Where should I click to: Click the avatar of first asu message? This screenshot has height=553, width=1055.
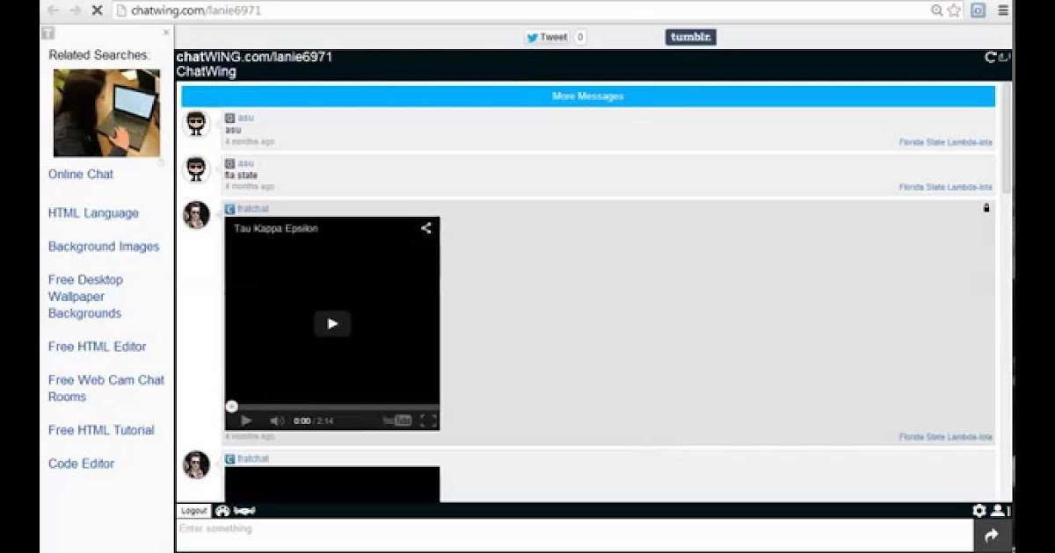[196, 124]
